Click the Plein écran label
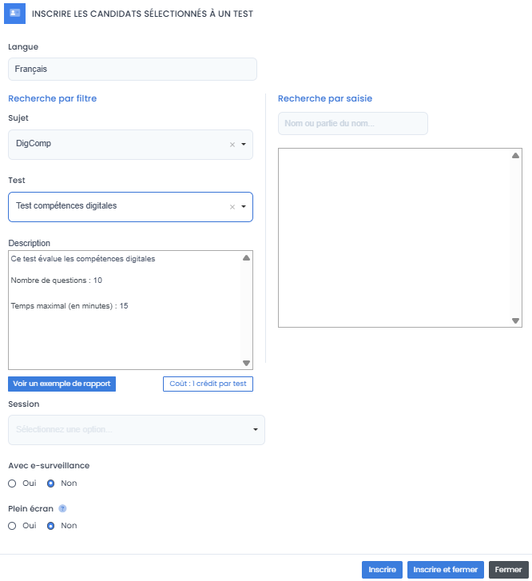This screenshot has height=581, width=532. 30,508
